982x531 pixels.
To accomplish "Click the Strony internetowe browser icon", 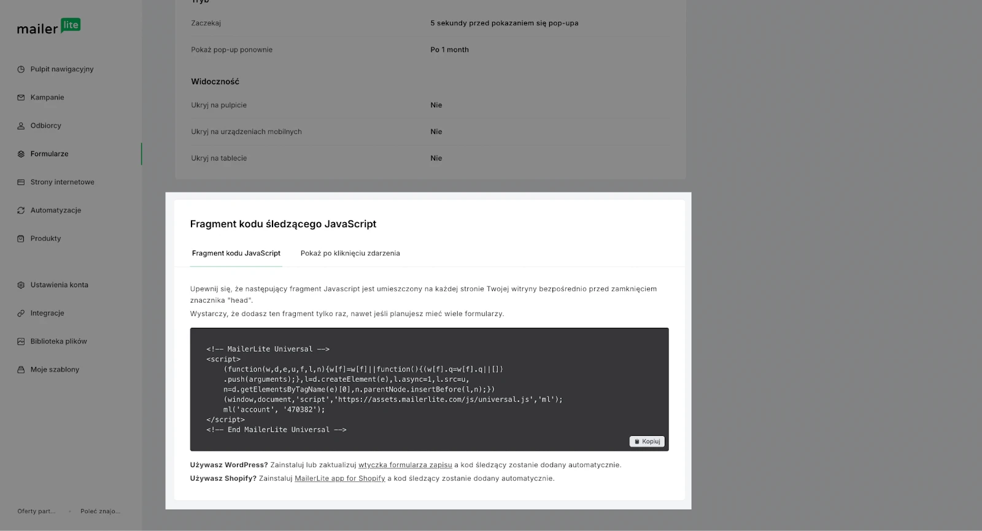I will (x=21, y=182).
